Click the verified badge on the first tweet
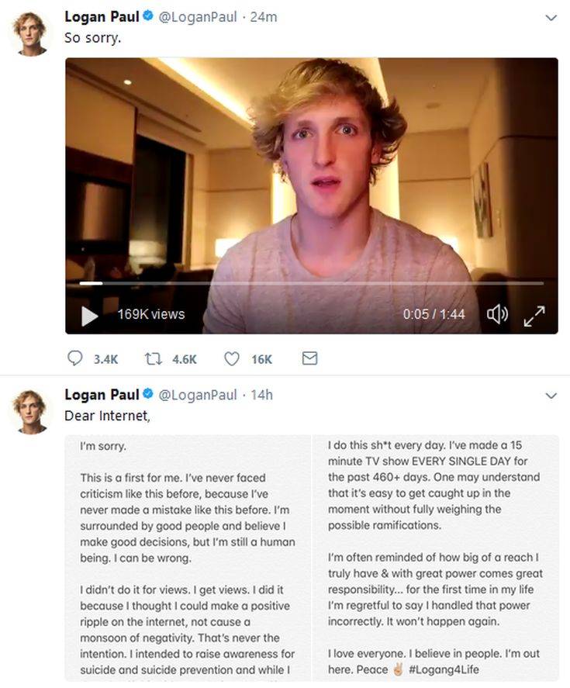The width and height of the screenshot is (570, 688). click(x=148, y=16)
